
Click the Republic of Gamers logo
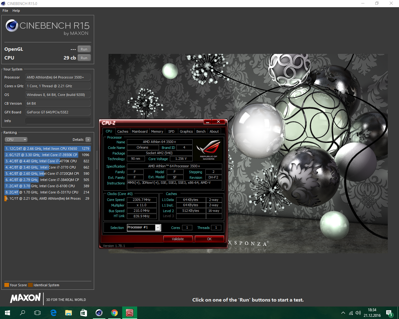(209, 150)
